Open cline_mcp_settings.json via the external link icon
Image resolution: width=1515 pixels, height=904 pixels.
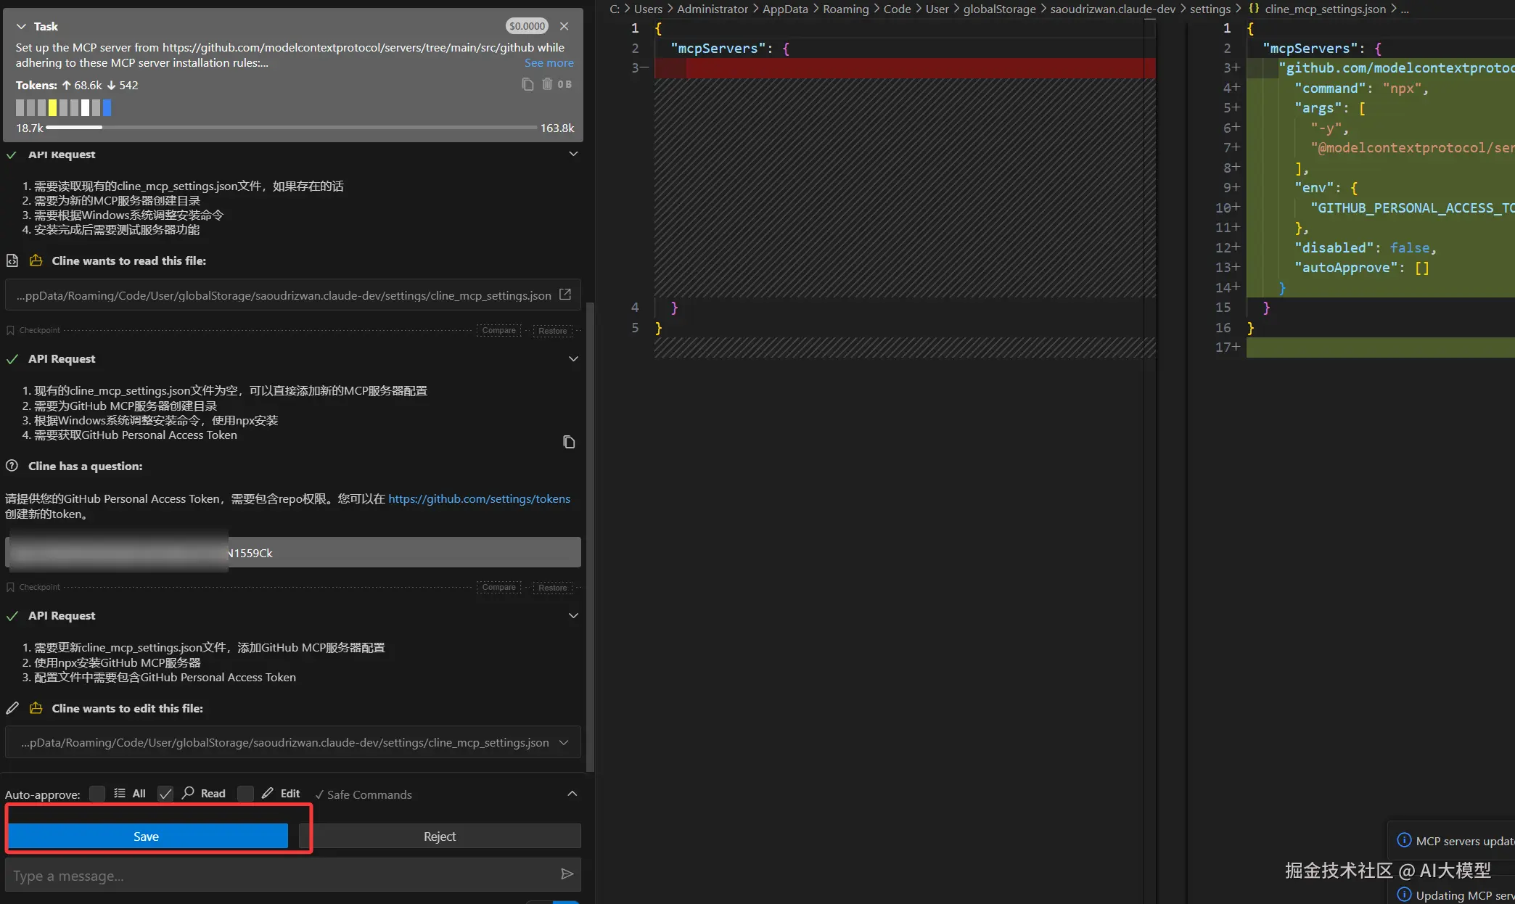tap(565, 295)
